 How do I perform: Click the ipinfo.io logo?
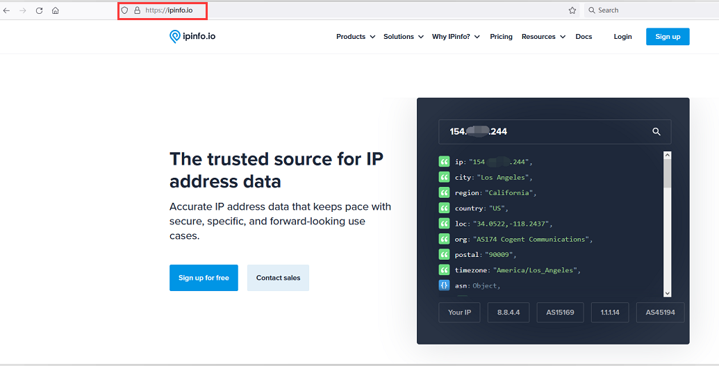192,36
